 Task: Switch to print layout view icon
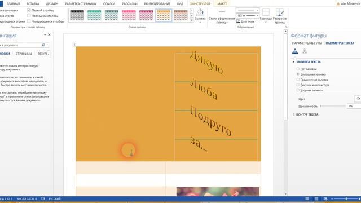tap(316, 198)
